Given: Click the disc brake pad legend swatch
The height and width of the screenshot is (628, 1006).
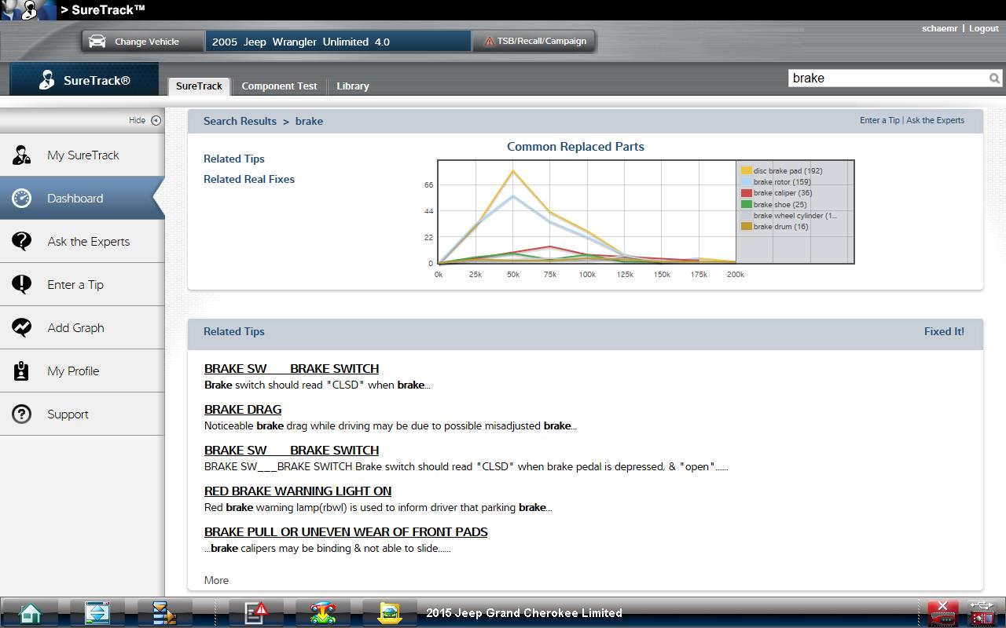Looking at the screenshot, I should tap(747, 171).
